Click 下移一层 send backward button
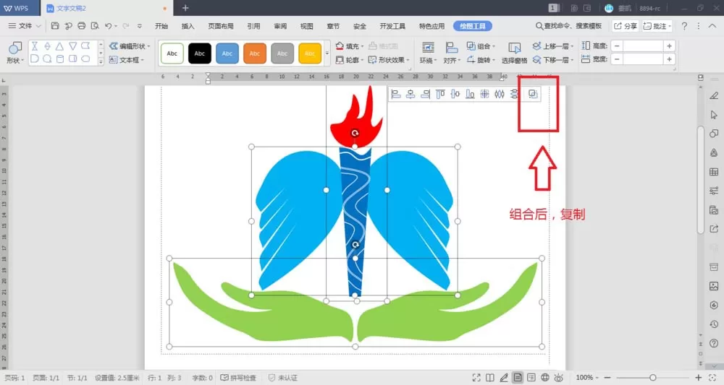The width and height of the screenshot is (724, 385). coord(553,60)
